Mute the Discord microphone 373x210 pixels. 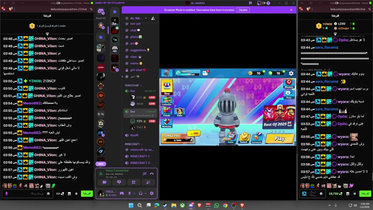click(x=130, y=193)
